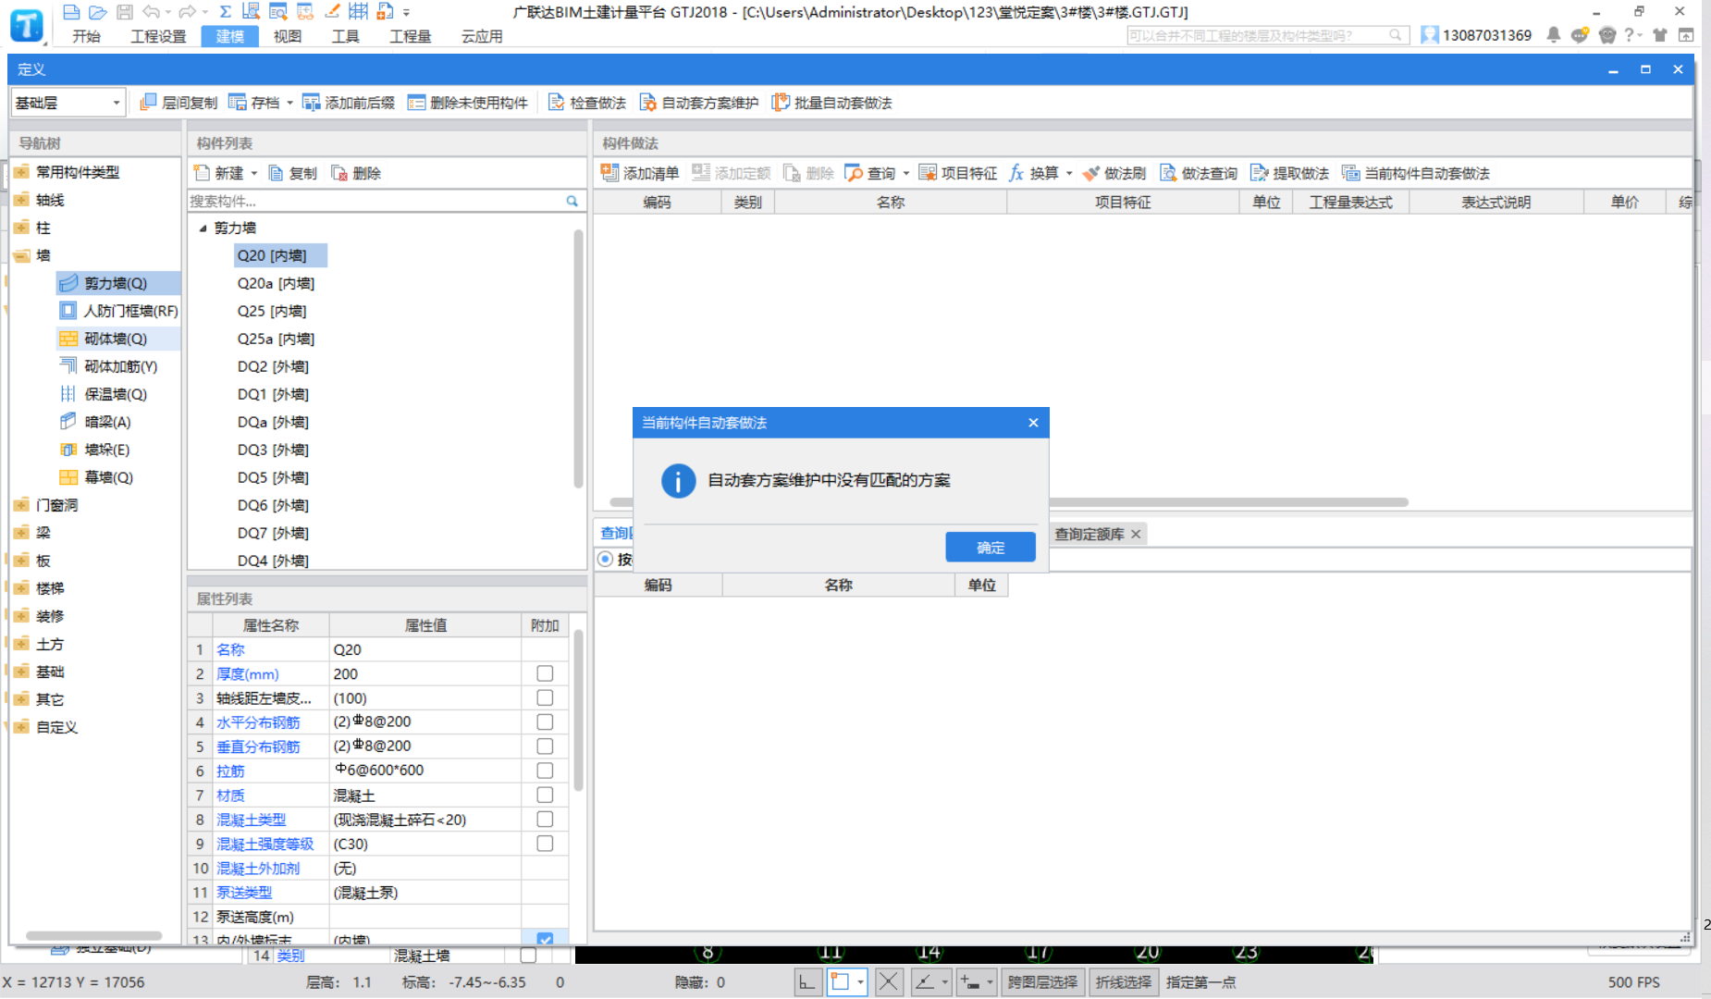Screen dimensions: 1711x999
Task: Click the 存档 archive icon
Action: [x=238, y=103]
